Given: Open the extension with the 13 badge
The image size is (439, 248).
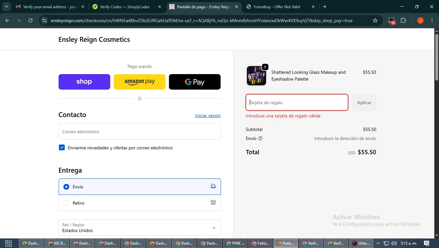Looking at the screenshot, I should pyautogui.click(x=392, y=21).
